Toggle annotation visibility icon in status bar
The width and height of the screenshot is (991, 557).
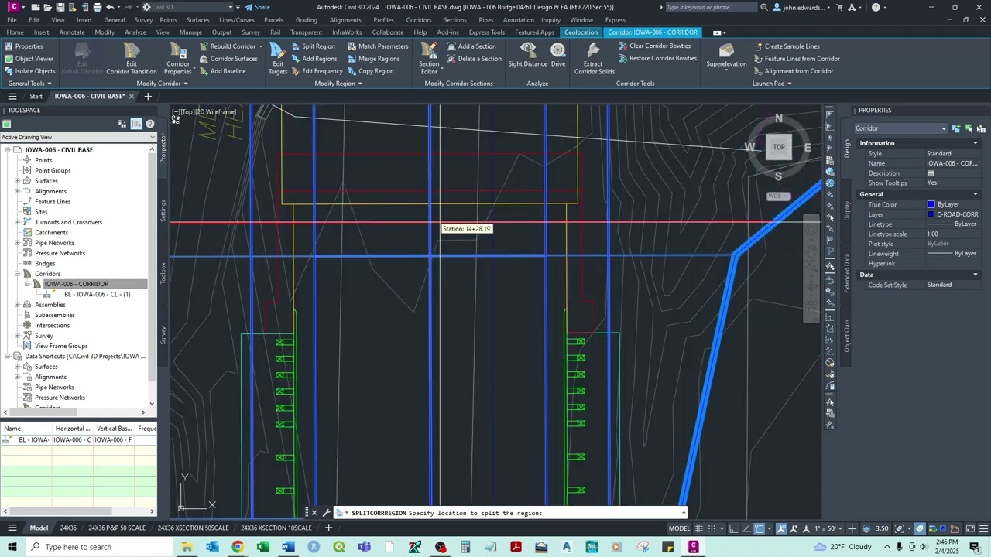tap(782, 528)
